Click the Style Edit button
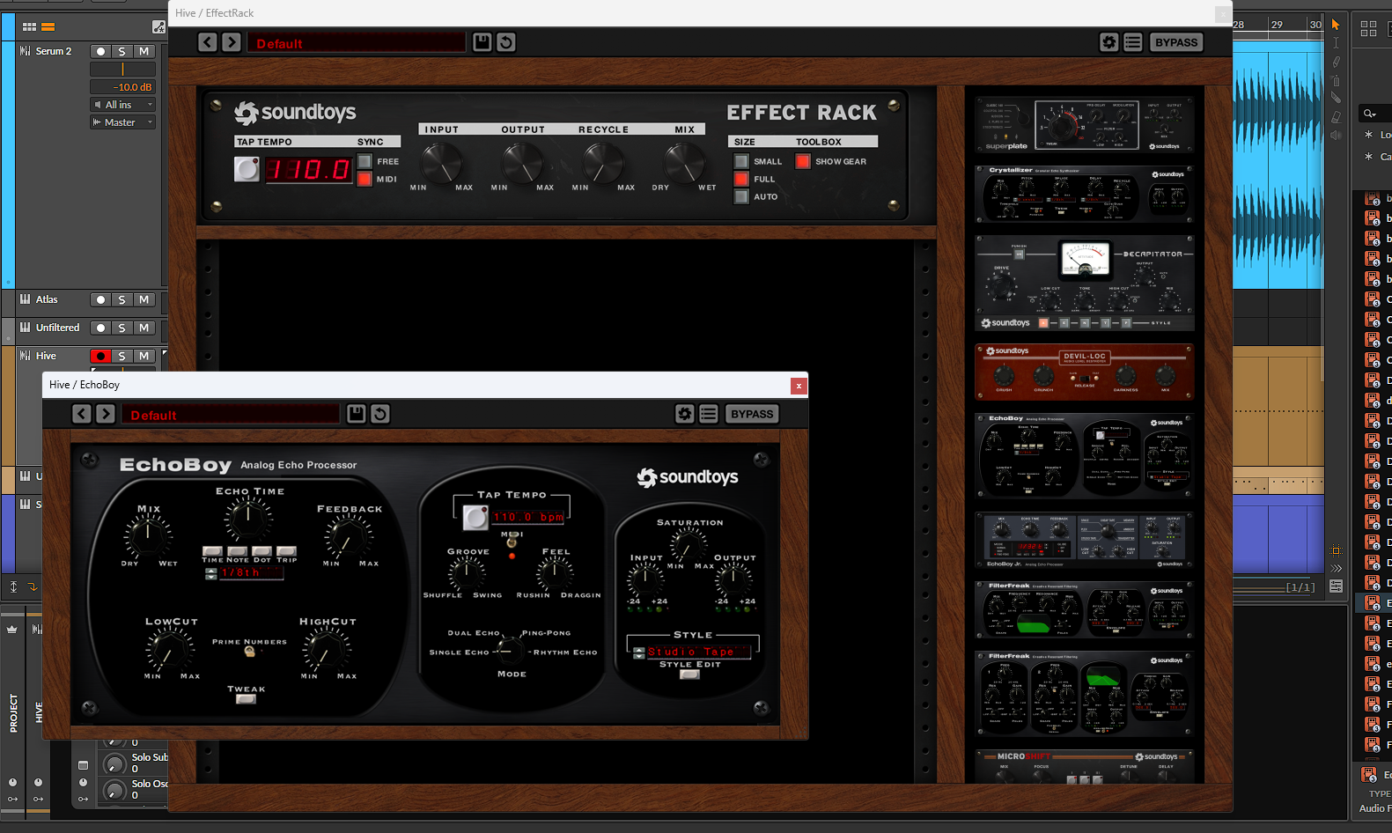The image size is (1392, 833). tap(690, 675)
